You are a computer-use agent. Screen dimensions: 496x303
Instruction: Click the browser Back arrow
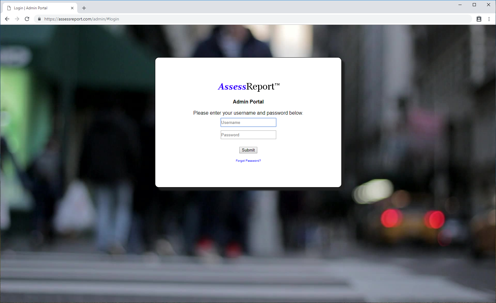[7, 19]
